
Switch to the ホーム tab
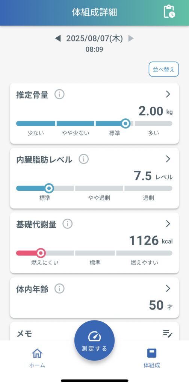(x=37, y=358)
